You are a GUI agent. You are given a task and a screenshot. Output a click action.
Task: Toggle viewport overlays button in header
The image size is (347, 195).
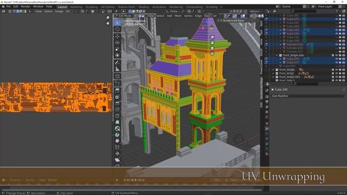[243, 16]
